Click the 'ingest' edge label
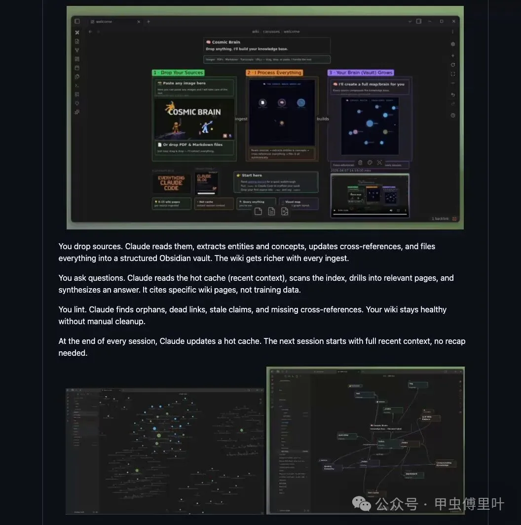 click(x=241, y=119)
